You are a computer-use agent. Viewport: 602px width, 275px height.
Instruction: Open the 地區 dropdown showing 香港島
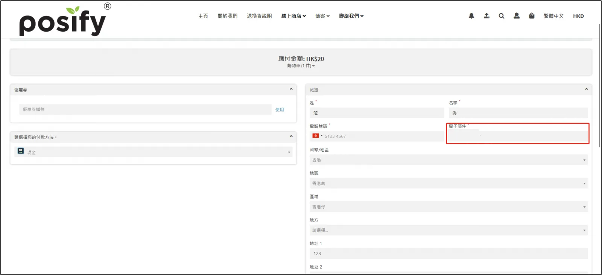click(448, 184)
